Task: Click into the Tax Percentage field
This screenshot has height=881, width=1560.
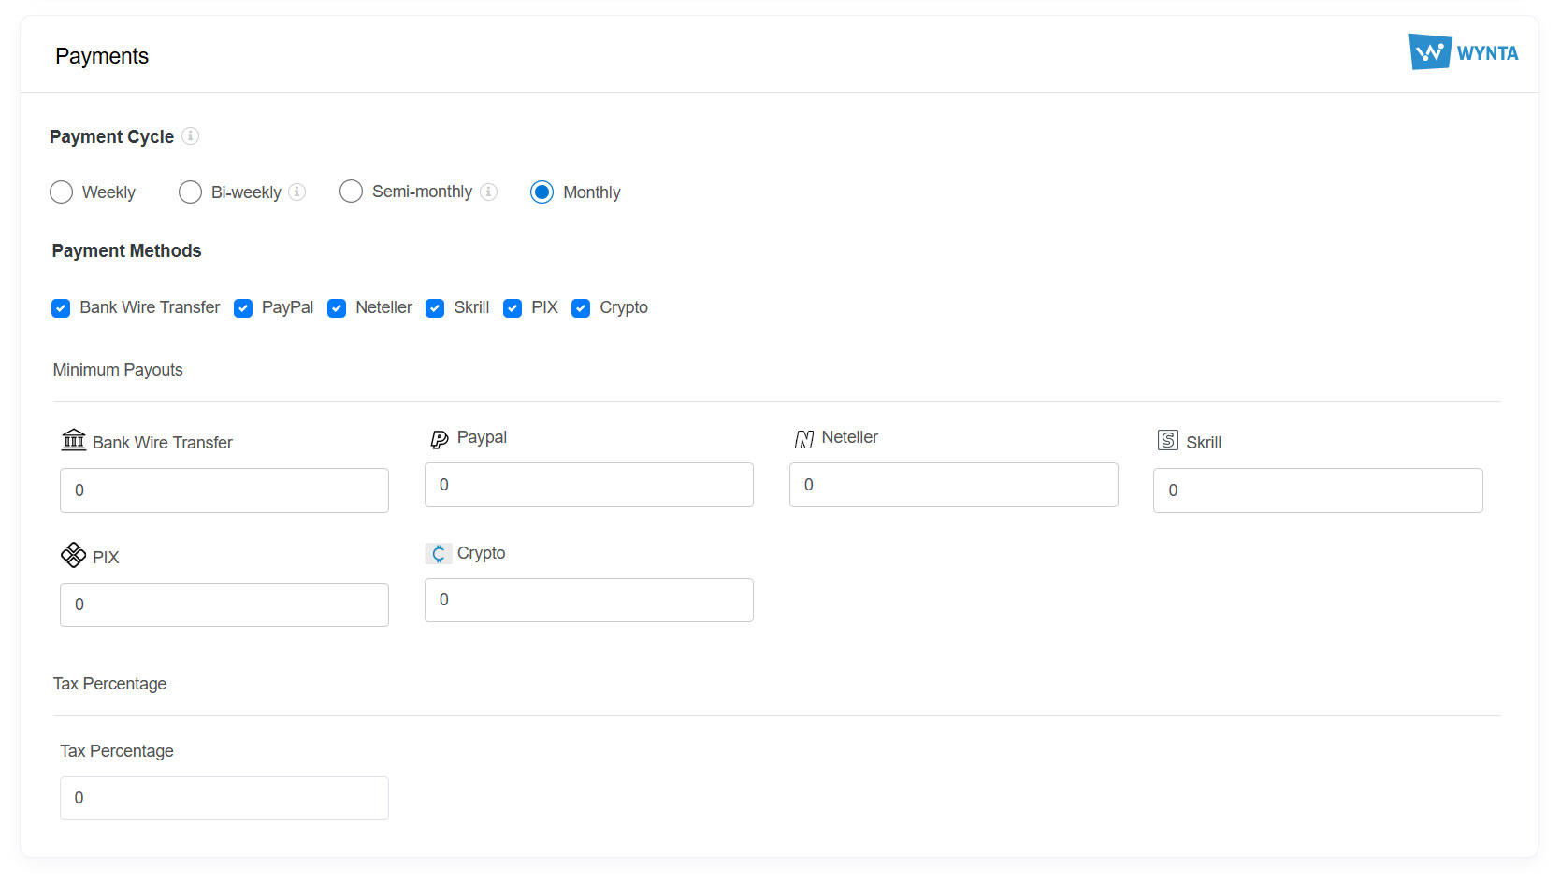Action: (x=224, y=798)
